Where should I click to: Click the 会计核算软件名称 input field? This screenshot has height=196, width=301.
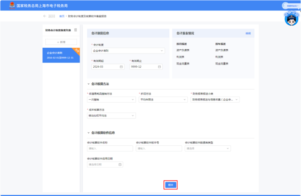click(x=110, y=148)
